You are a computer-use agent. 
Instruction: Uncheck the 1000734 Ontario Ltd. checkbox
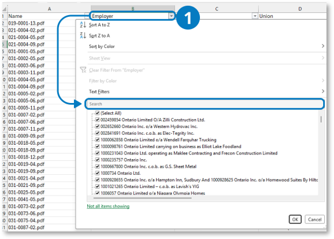pyautogui.click(x=97, y=173)
